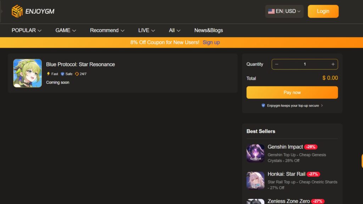Viewport: 363px width, 204px height.
Task: Expand the GAME dropdown menu
Action: [66, 30]
